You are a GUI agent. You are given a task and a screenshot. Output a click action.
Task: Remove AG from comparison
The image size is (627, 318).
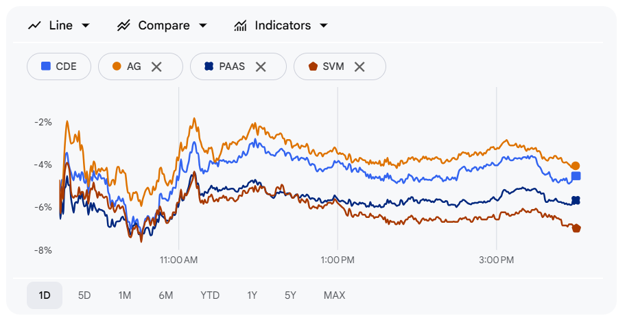[156, 66]
